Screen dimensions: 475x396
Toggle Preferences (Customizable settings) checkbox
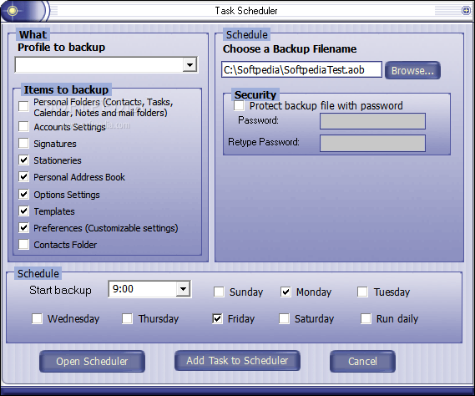pos(23,227)
